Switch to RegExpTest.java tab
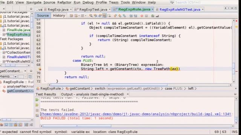Screen dimensions: 241x135 (x=93, y=9)
